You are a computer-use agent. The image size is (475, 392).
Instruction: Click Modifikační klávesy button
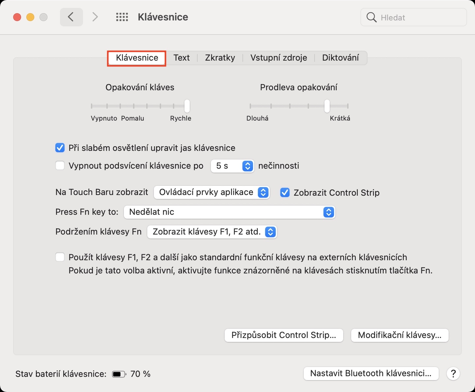point(400,335)
